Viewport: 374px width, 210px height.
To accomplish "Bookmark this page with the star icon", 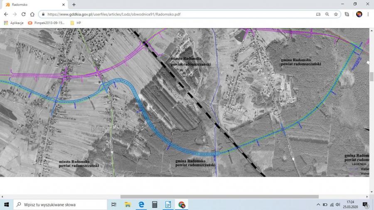I will (x=336, y=14).
